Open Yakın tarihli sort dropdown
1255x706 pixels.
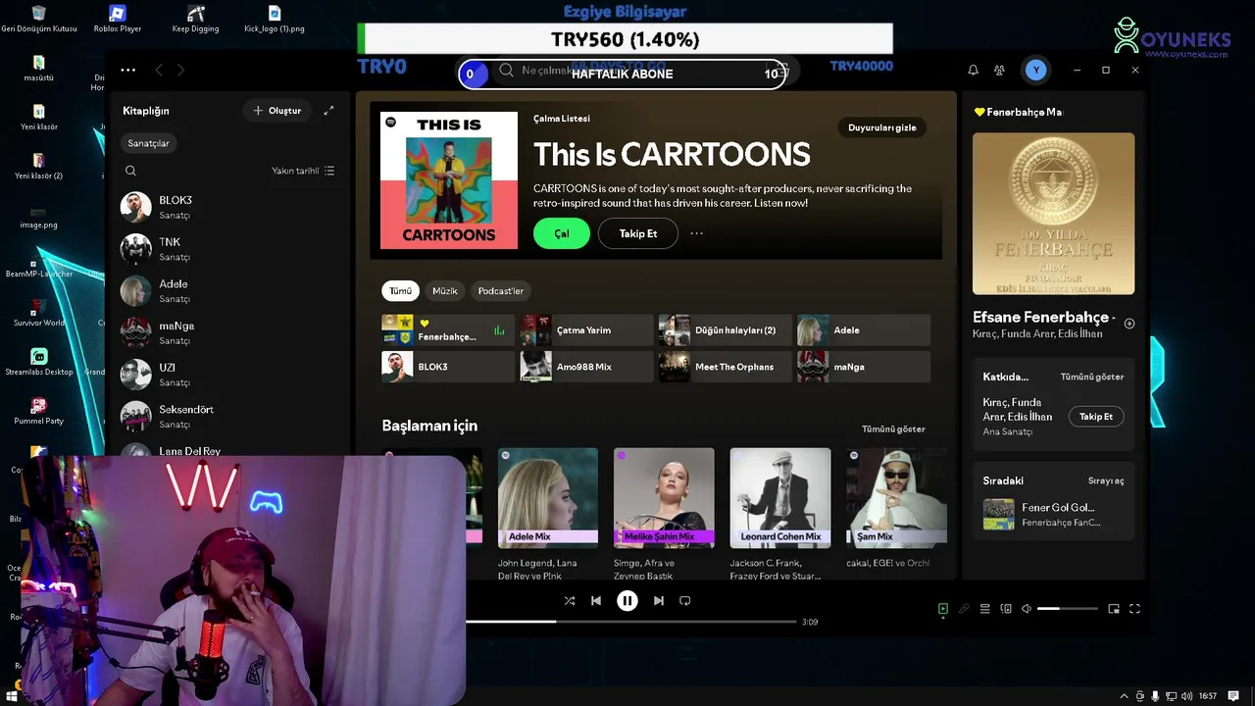coord(303,171)
